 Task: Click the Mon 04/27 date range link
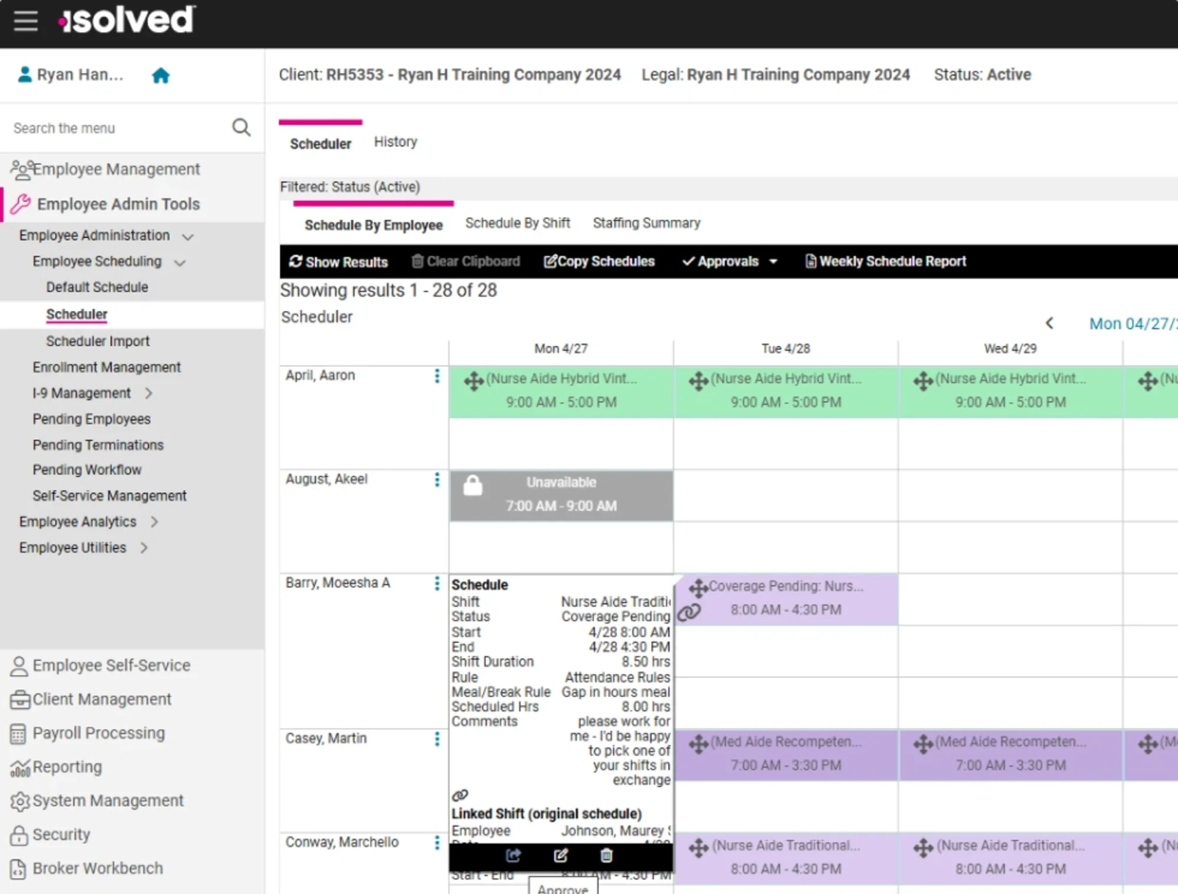1133,324
